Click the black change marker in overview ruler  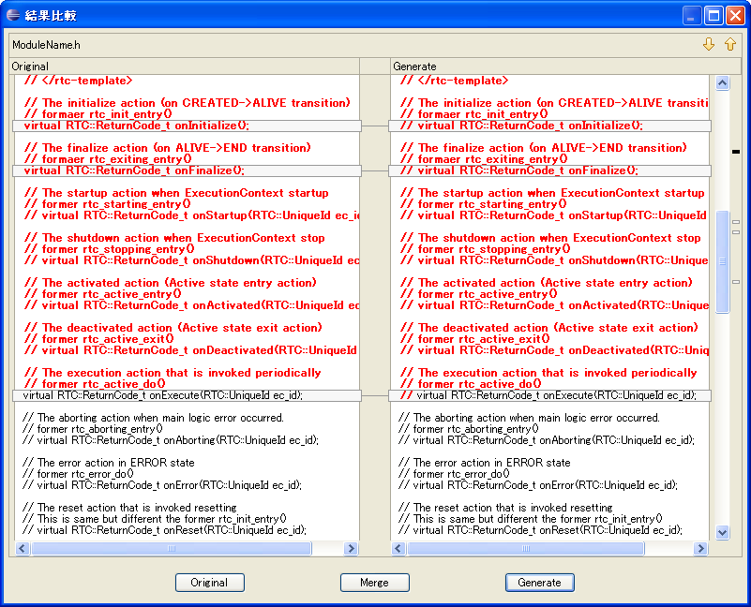[736, 152]
